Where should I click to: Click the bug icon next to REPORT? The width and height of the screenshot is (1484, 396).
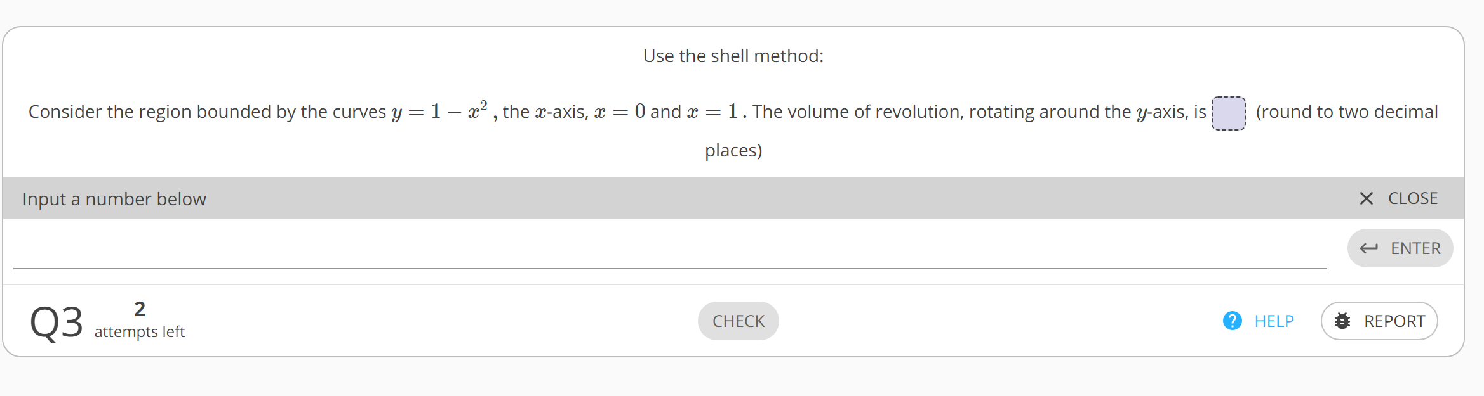pyautogui.click(x=1342, y=321)
